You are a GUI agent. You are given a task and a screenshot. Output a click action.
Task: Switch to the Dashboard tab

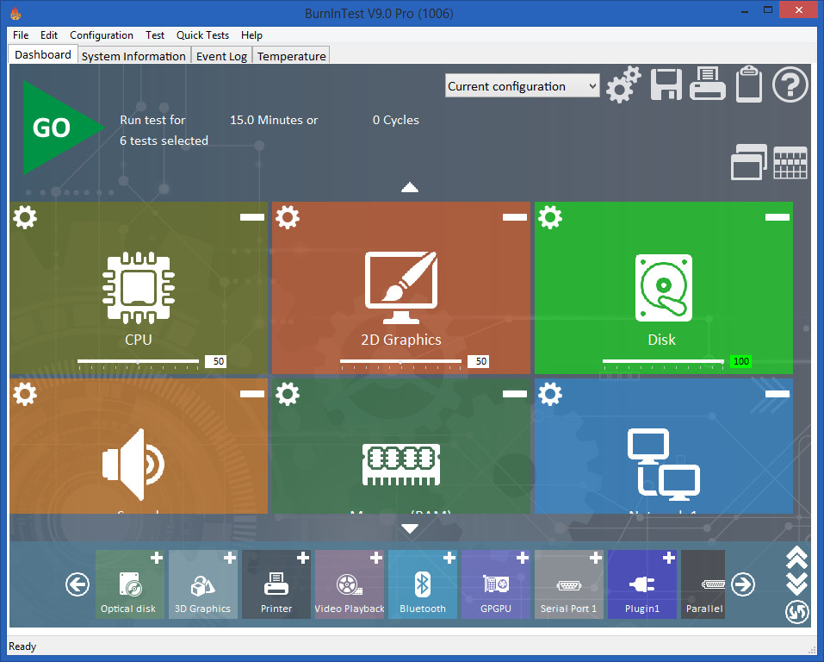(x=43, y=54)
